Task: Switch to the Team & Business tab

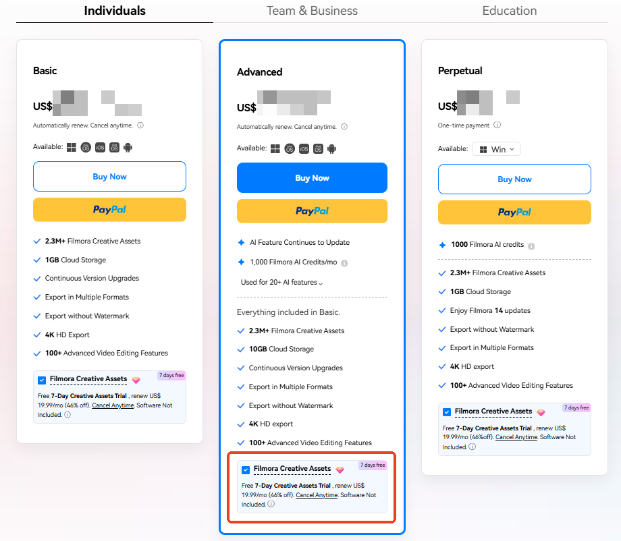Action: 312,11
